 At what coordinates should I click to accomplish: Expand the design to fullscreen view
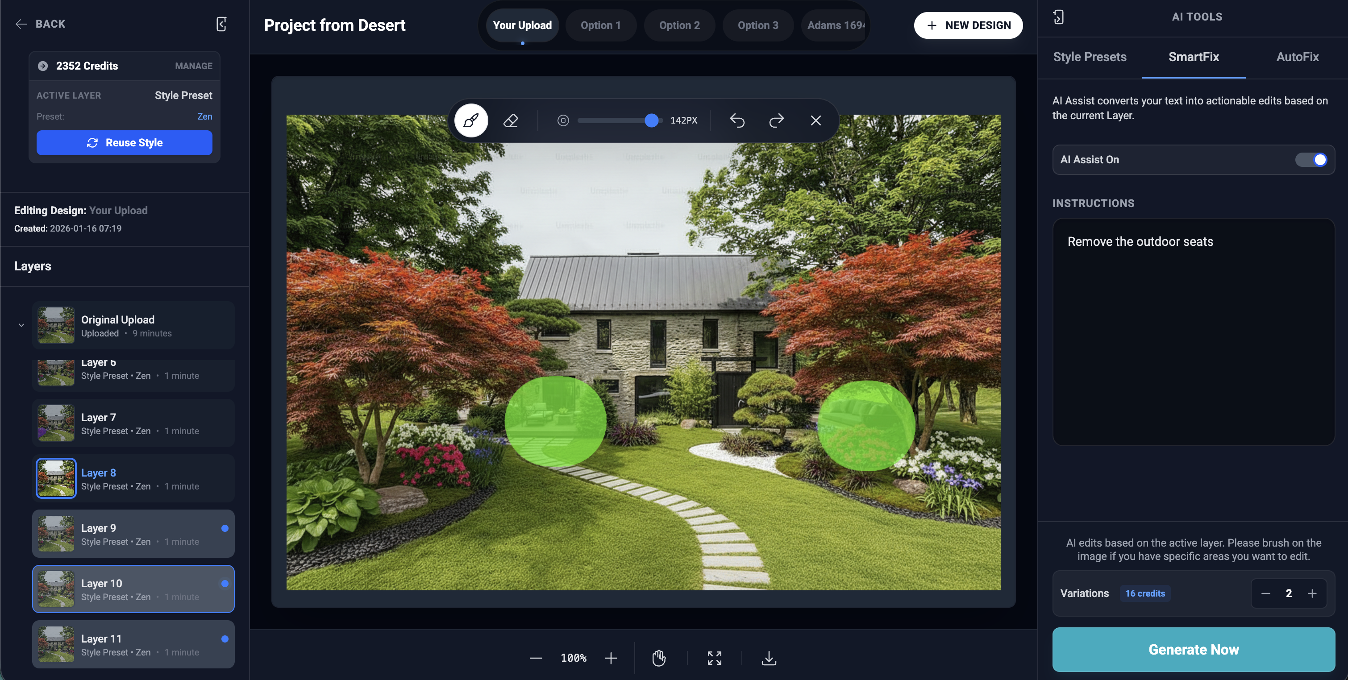[x=714, y=658]
